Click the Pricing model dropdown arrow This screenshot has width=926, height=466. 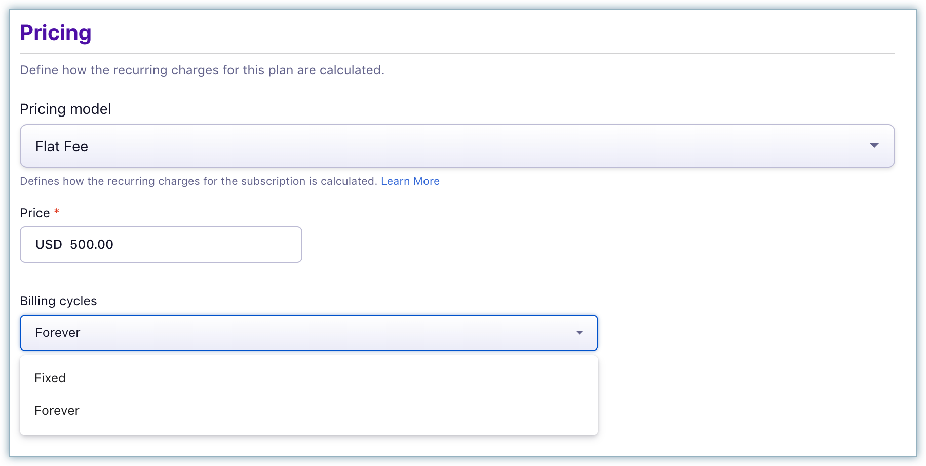point(874,146)
